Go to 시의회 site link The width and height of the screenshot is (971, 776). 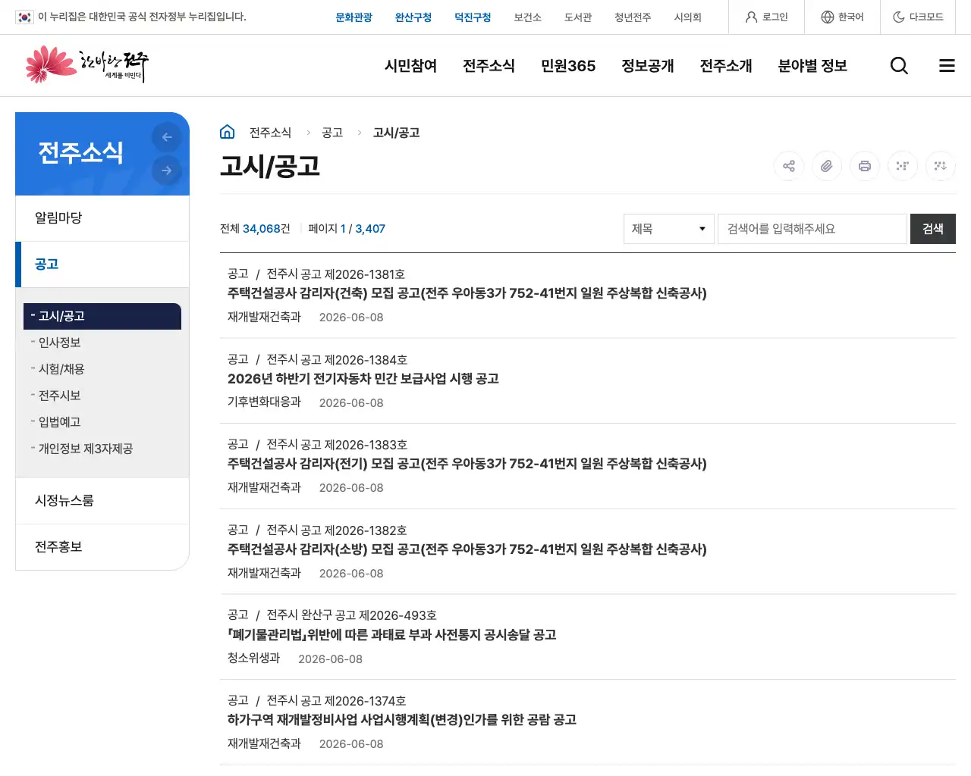[x=687, y=17]
